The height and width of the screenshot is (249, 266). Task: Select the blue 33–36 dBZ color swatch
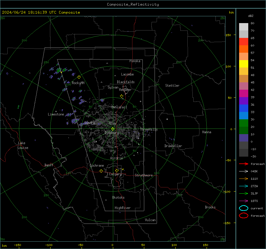[x=244, y=108]
